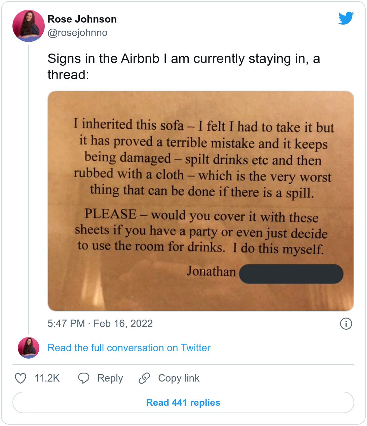Viewport: 367px width, 426px height.
Task: Click the Rose Johnson display name
Action: (x=82, y=19)
